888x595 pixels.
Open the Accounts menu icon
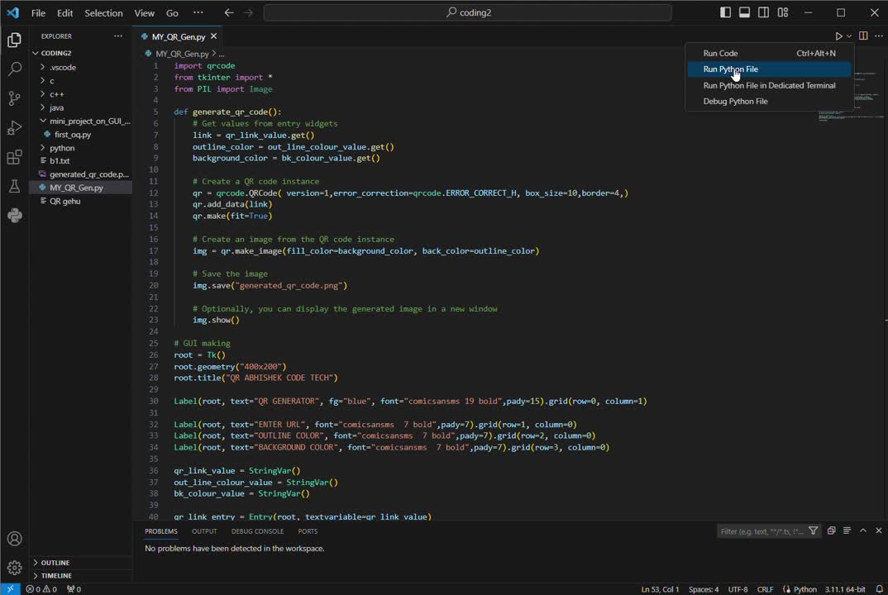[x=14, y=538]
